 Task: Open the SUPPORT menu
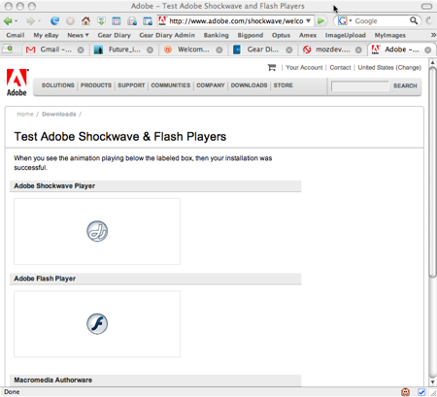tap(131, 85)
